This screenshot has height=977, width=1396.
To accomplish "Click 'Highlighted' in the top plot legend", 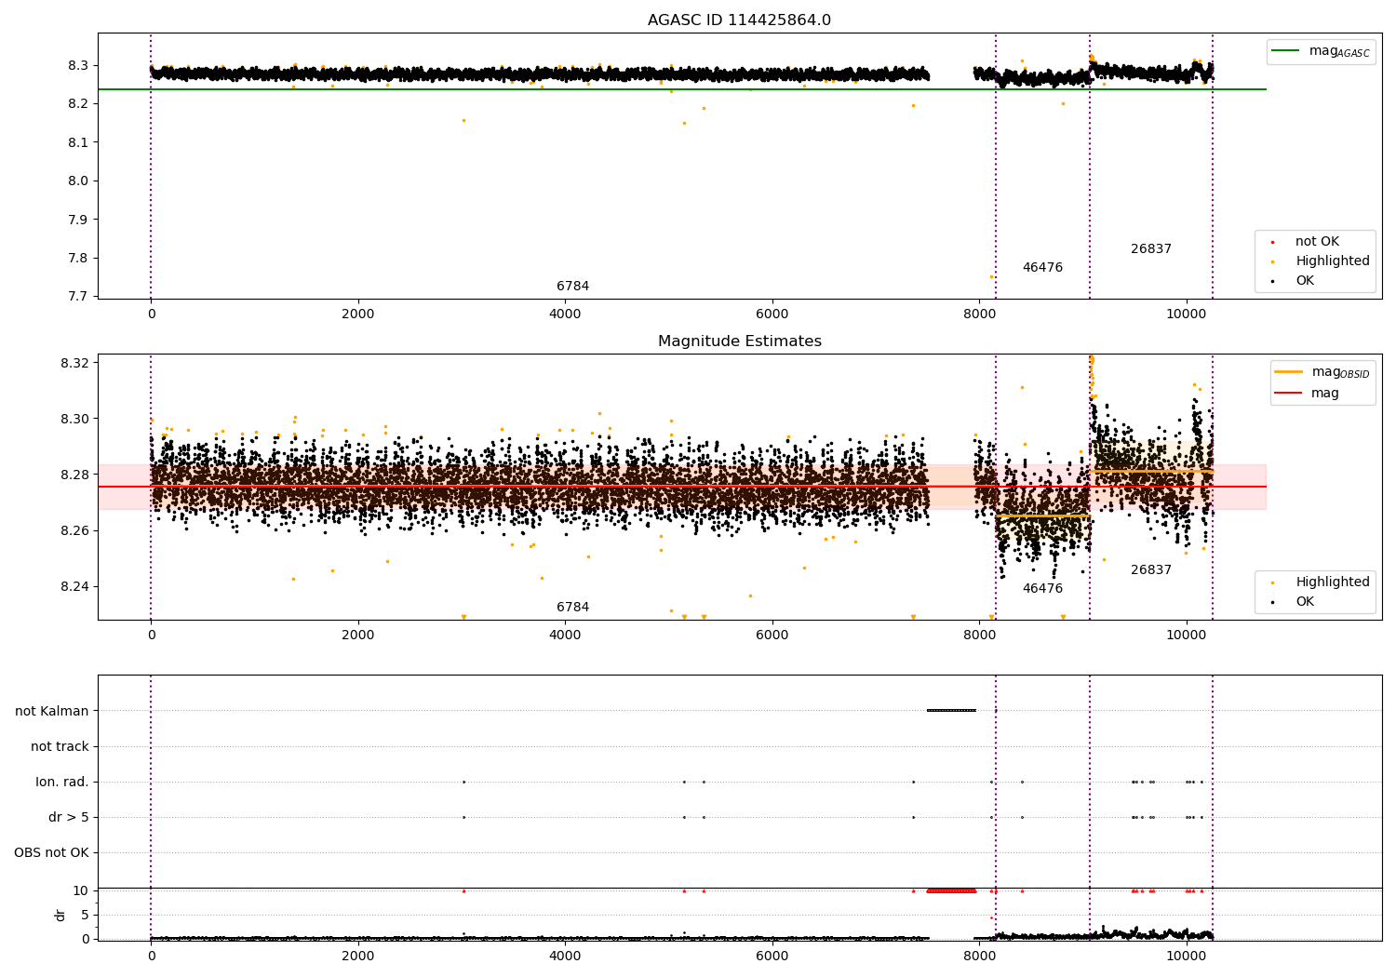I will point(1322,261).
